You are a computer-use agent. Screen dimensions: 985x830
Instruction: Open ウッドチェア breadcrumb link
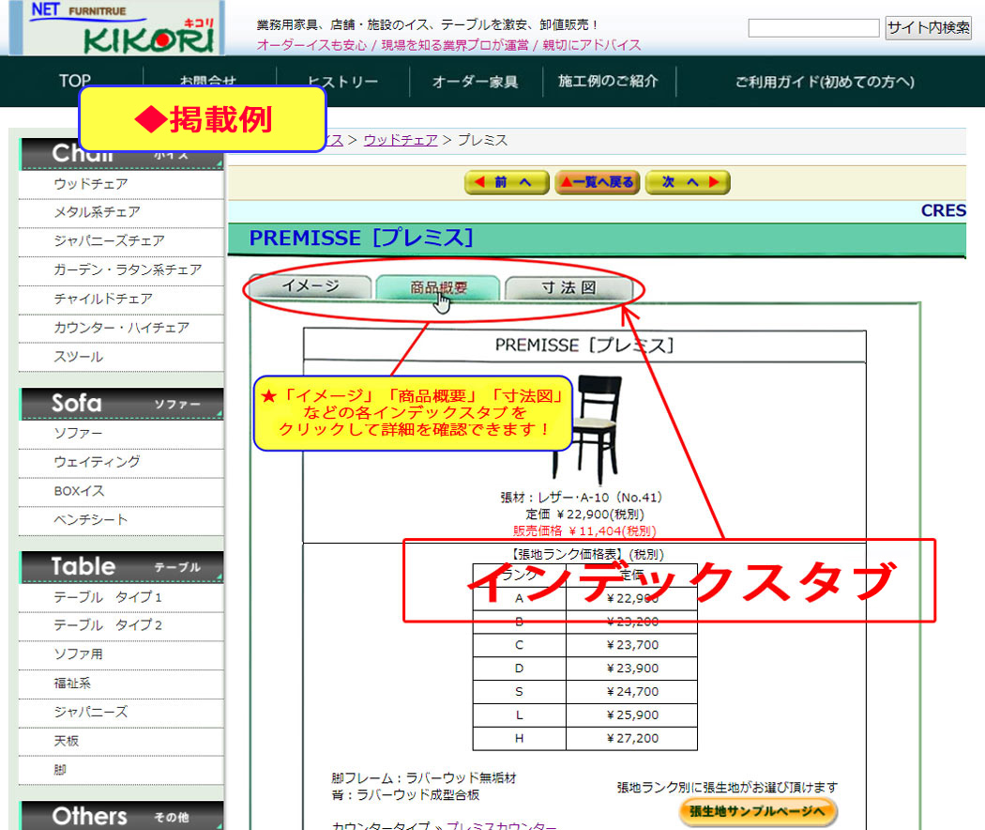tap(400, 140)
